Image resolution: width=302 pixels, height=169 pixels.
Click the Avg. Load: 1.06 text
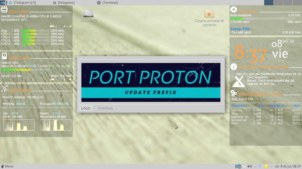[242, 99]
